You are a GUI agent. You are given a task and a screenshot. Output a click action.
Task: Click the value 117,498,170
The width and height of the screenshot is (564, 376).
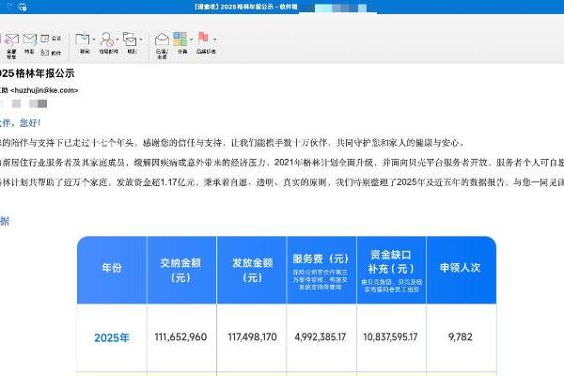tap(252, 337)
